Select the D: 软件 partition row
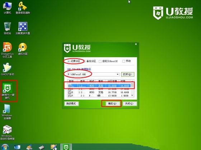201x150 pixels. click(99, 89)
